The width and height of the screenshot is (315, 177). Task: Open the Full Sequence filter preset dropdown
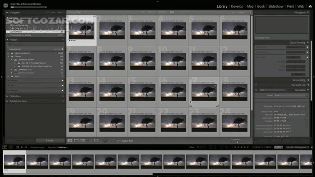(298, 147)
